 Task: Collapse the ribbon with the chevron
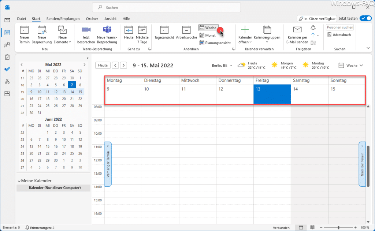(368, 48)
